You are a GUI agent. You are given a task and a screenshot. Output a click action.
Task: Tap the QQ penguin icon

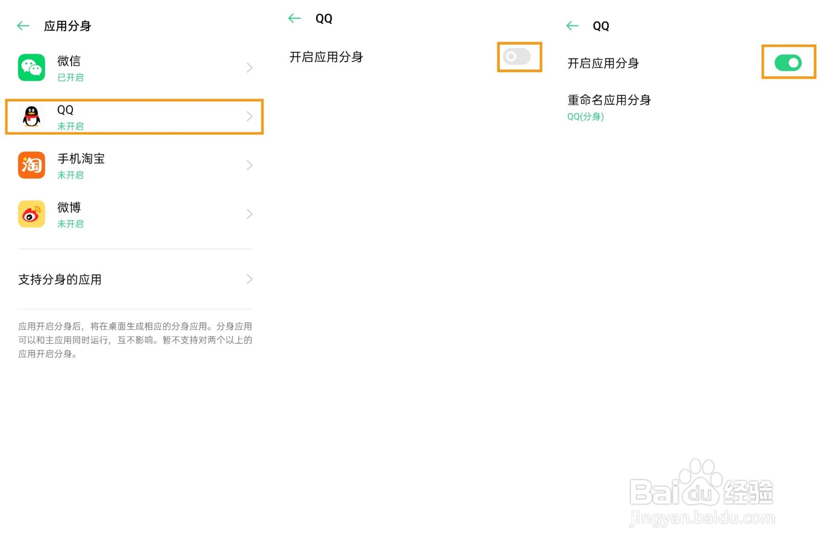[x=31, y=116]
